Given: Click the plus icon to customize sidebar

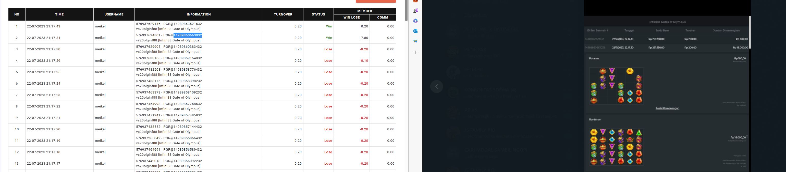Looking at the screenshot, I should point(415,52).
